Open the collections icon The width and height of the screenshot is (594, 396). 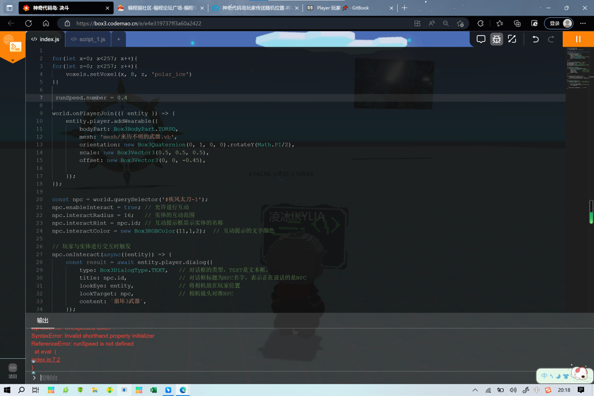[x=517, y=23]
